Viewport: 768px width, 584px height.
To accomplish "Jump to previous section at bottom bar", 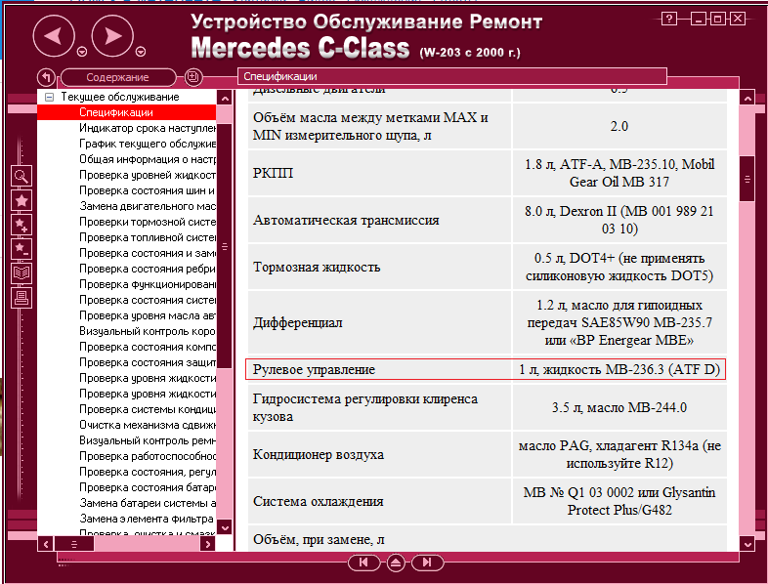I will 363,563.
